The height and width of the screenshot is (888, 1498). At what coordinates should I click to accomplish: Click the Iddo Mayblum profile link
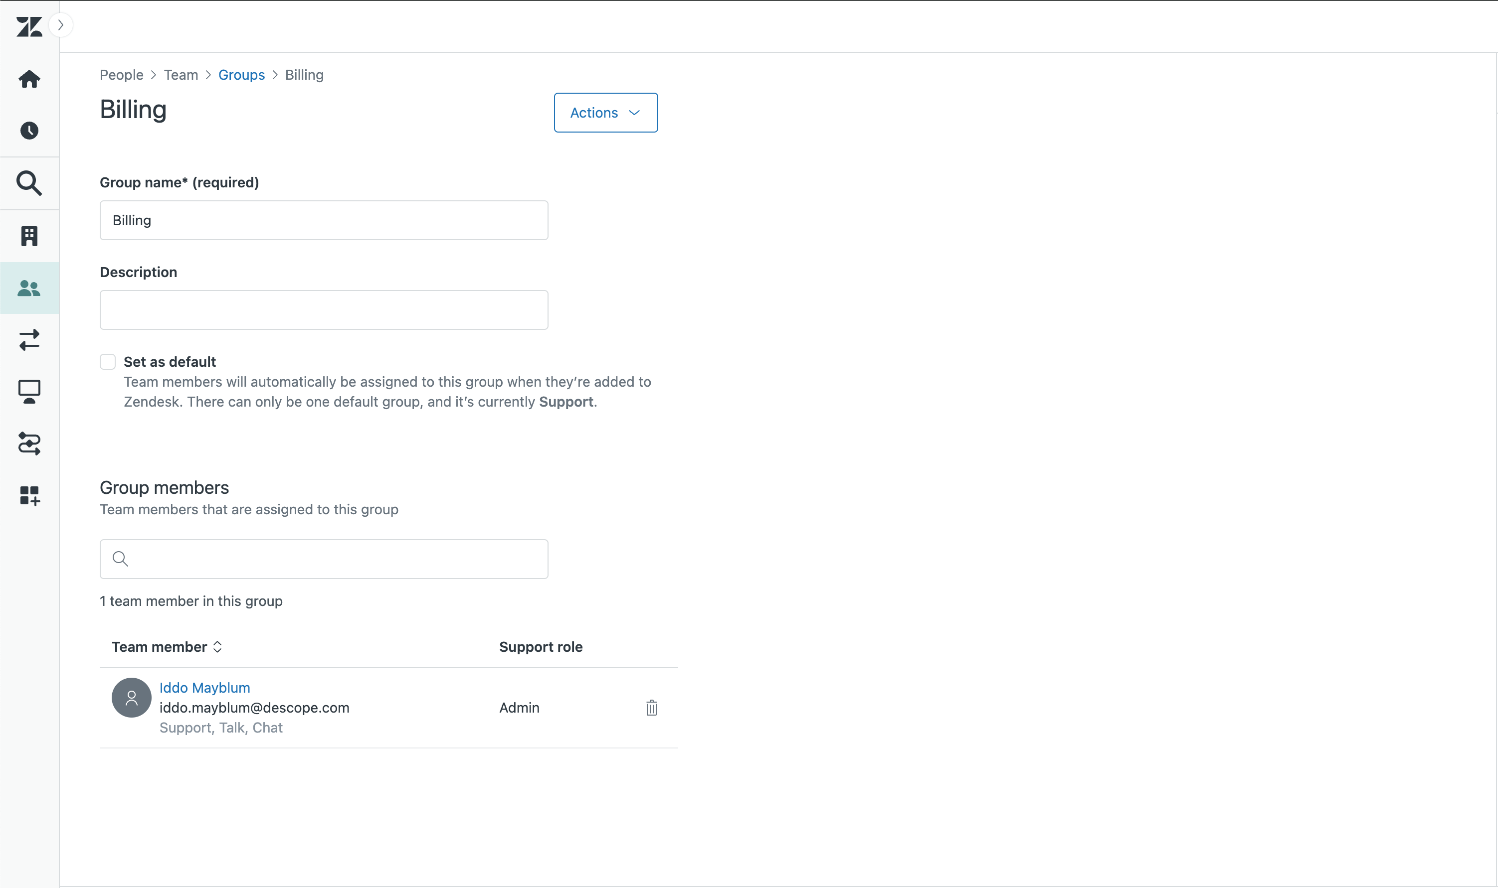point(204,687)
